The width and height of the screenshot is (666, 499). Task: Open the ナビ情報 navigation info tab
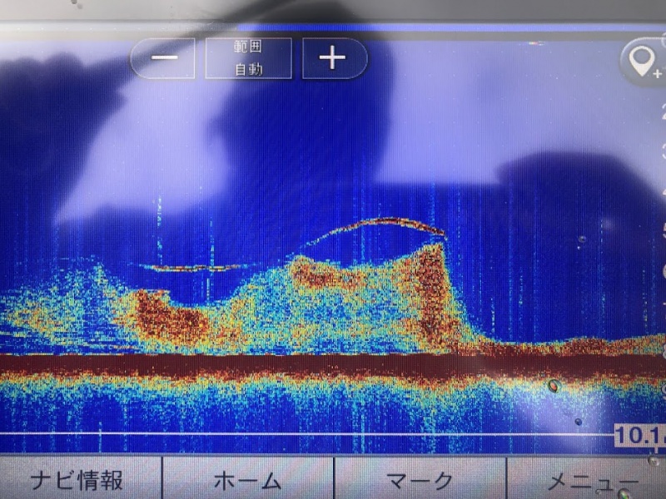click(x=77, y=480)
